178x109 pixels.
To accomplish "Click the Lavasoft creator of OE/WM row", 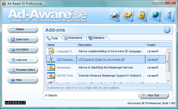I will 153,76.
